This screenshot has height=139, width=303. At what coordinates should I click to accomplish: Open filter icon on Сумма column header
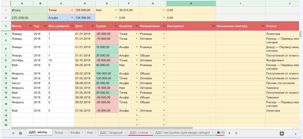115,26
